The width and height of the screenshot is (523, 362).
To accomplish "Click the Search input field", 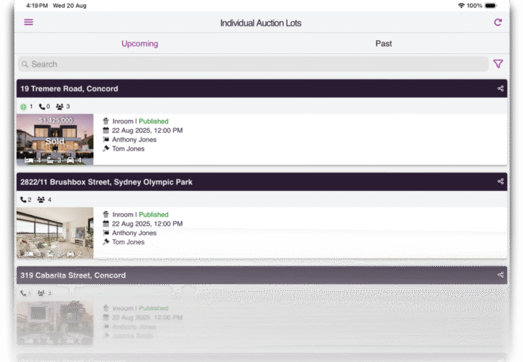I will [x=252, y=64].
